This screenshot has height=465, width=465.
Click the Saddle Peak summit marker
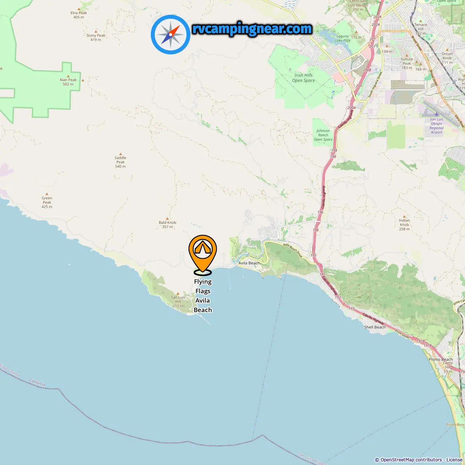point(121,154)
